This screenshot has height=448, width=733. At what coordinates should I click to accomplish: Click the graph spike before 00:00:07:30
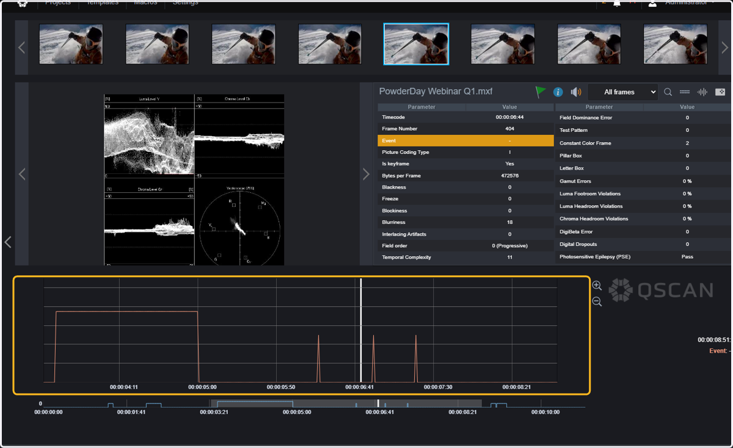click(x=416, y=358)
